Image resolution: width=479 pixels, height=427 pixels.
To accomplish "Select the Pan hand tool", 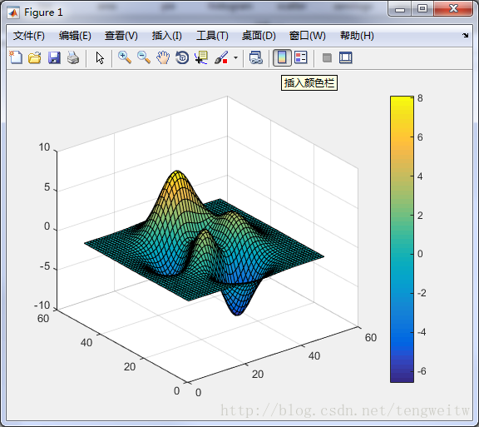I will tap(163, 57).
